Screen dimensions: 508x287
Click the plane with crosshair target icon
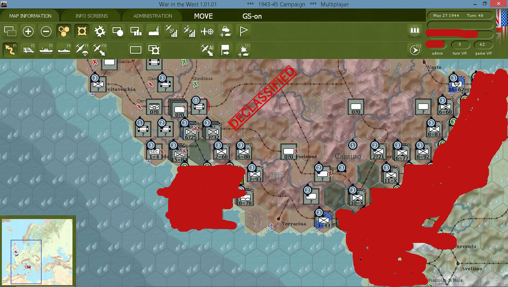pyautogui.click(x=207, y=31)
